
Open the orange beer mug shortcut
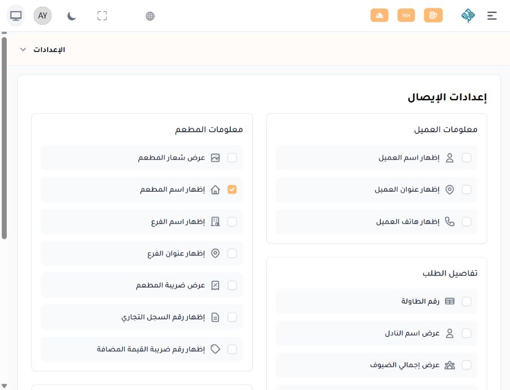tap(433, 15)
